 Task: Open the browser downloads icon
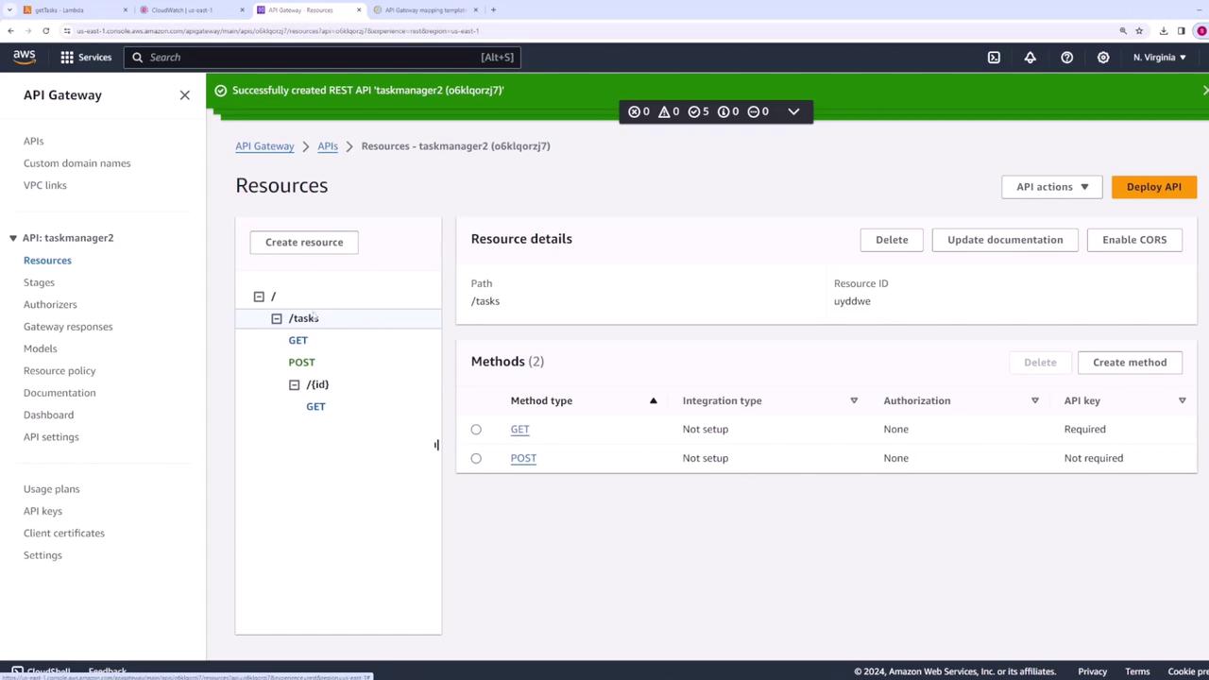[1164, 30]
